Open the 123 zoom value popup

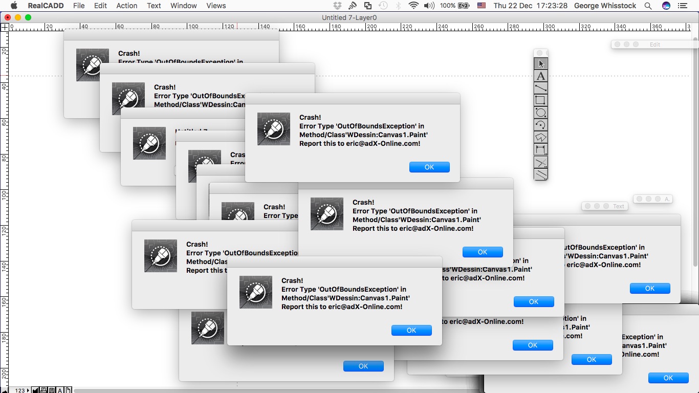pyautogui.click(x=21, y=390)
